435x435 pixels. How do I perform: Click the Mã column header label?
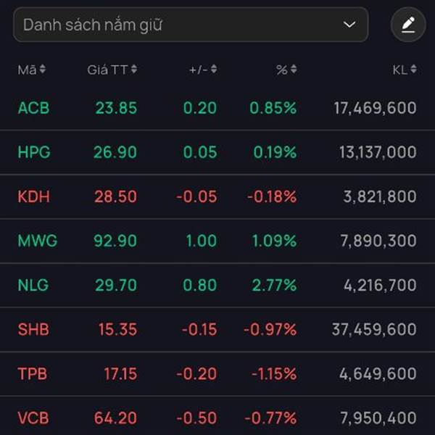[27, 70]
